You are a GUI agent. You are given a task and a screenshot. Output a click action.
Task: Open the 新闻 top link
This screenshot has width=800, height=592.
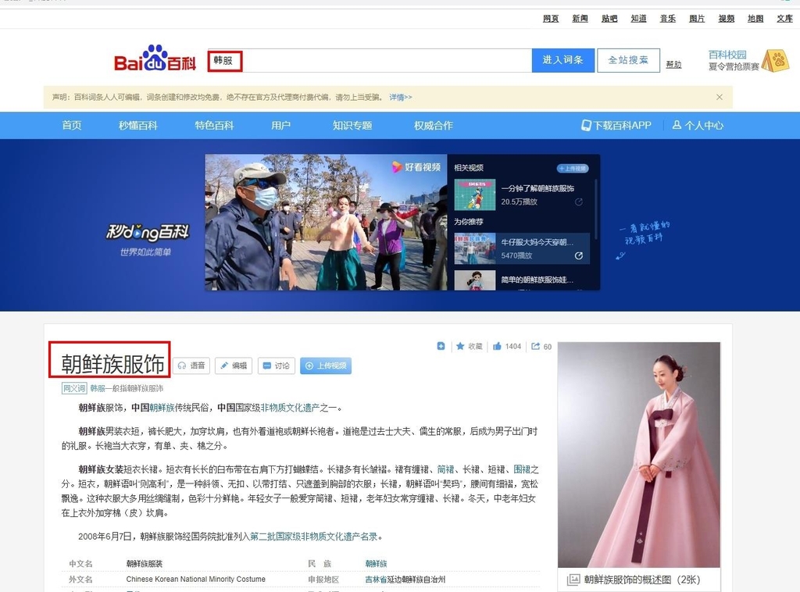click(580, 19)
